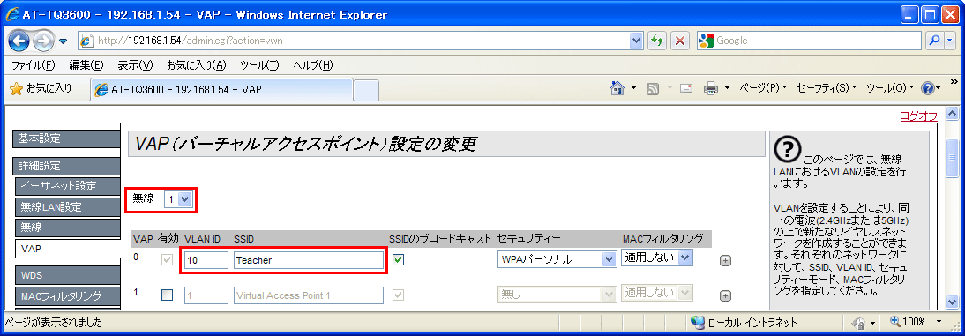Click the large question mark help icon in the help panel

pos(787,149)
